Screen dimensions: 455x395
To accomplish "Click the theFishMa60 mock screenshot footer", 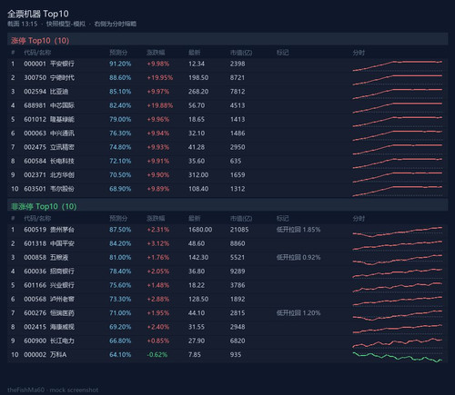I will 53,390.
